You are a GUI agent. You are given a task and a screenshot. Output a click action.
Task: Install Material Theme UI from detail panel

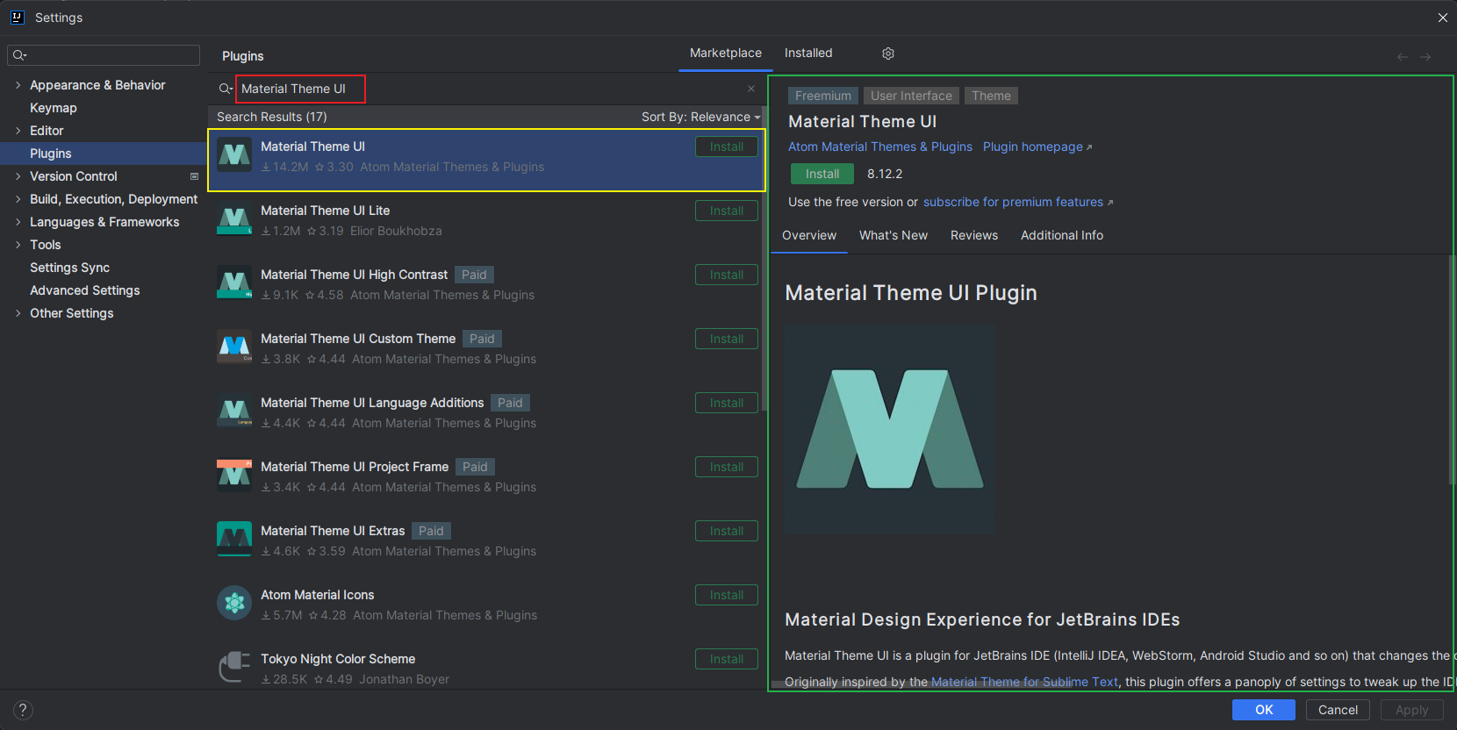(822, 174)
